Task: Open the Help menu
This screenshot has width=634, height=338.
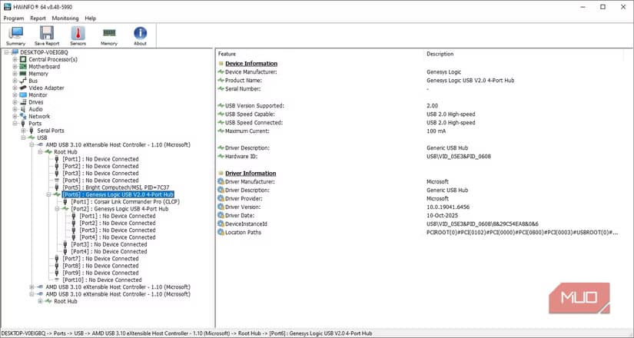Action: (91, 18)
